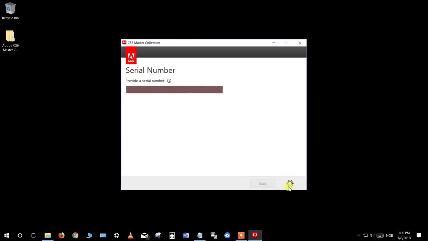Select the Recycle Bin desktop icon

click(x=10, y=11)
